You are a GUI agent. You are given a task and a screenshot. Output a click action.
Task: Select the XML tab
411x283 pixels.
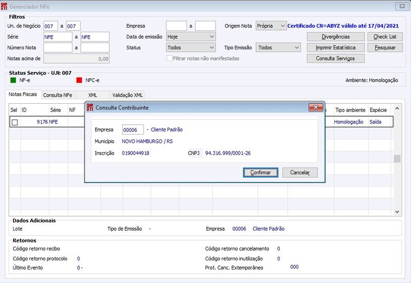pyautogui.click(x=92, y=95)
